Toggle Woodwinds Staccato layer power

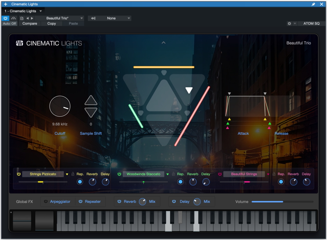coord(119,174)
